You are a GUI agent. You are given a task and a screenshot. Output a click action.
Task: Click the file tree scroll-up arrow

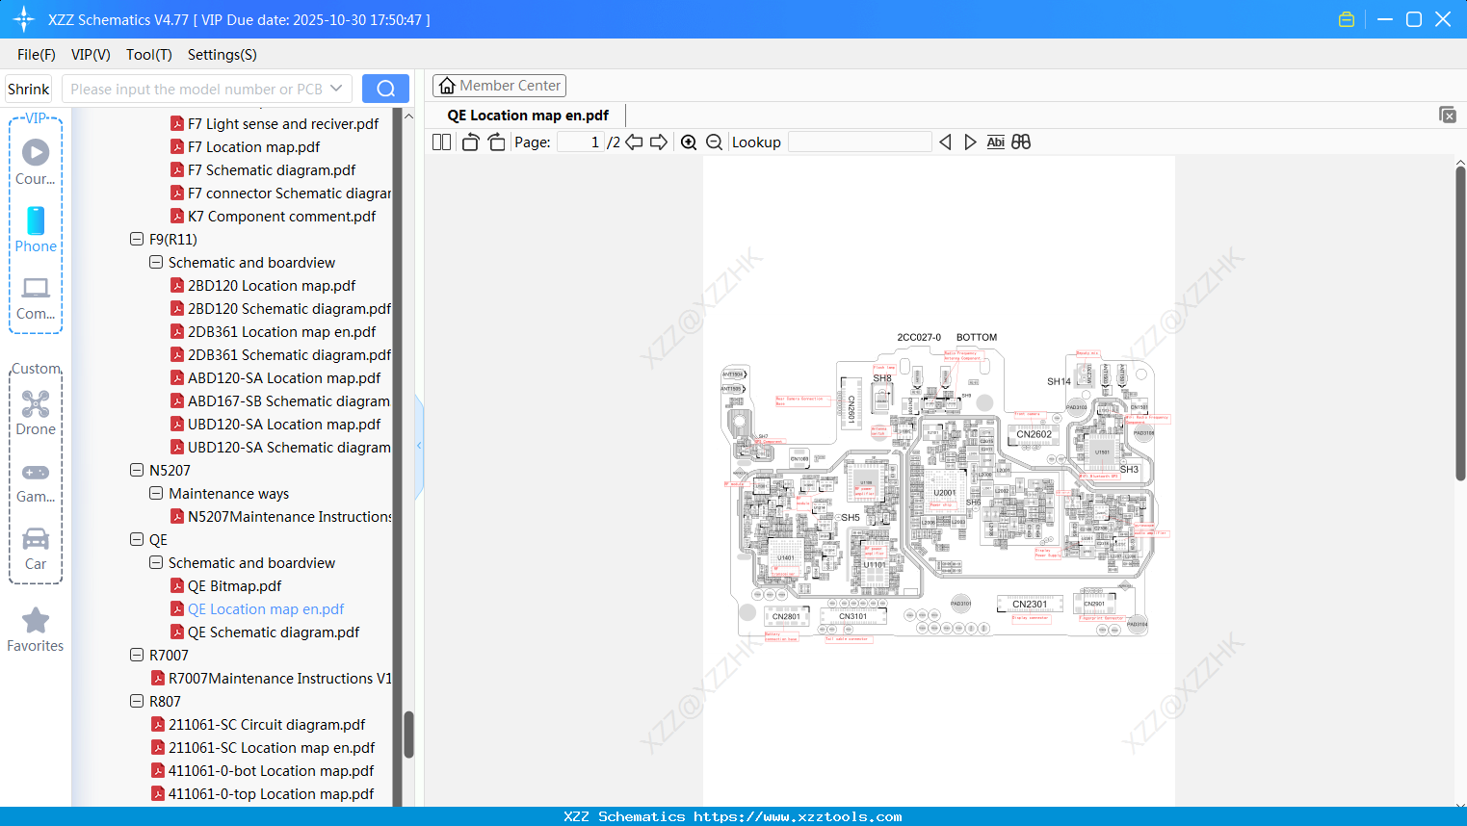point(408,116)
